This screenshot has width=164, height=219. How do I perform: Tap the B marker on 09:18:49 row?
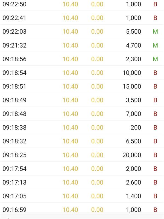point(155,100)
